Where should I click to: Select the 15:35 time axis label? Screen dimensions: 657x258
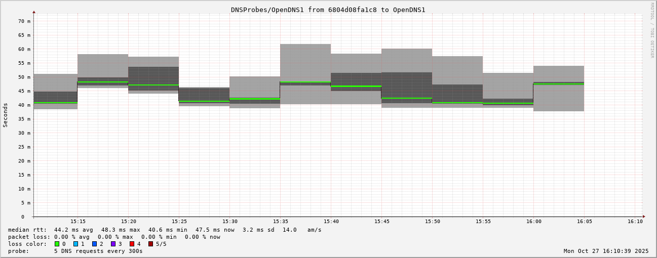[x=281, y=222]
